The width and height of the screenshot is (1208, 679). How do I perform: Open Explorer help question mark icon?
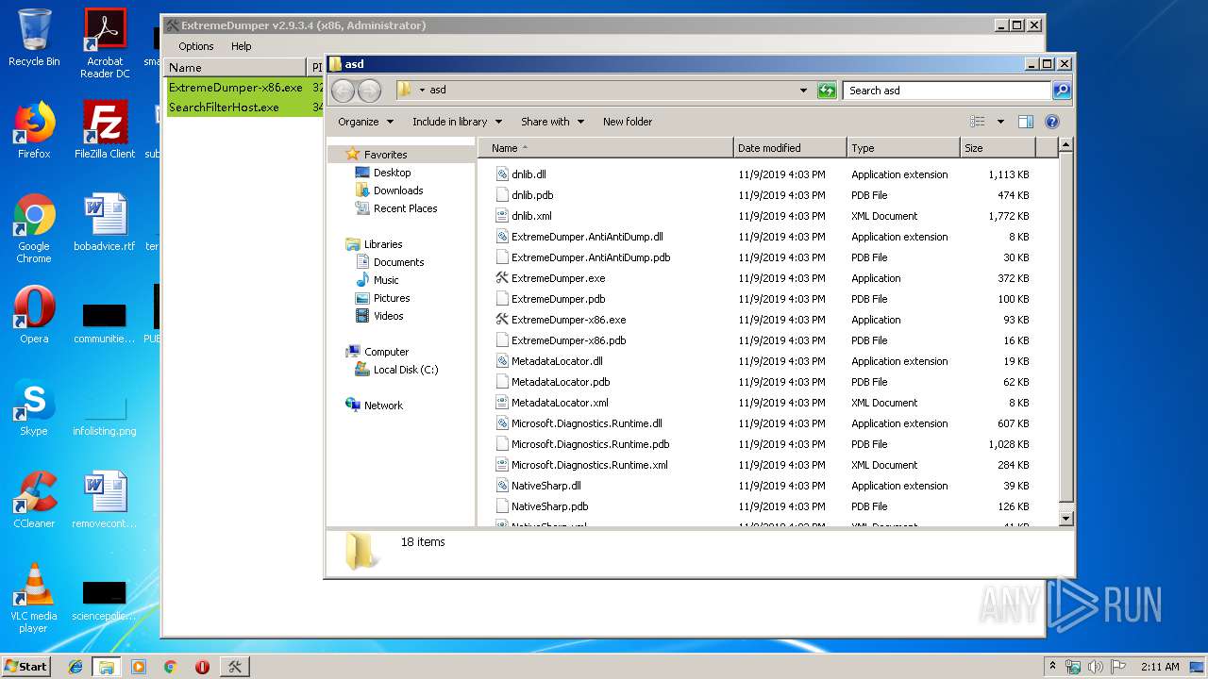[1052, 122]
